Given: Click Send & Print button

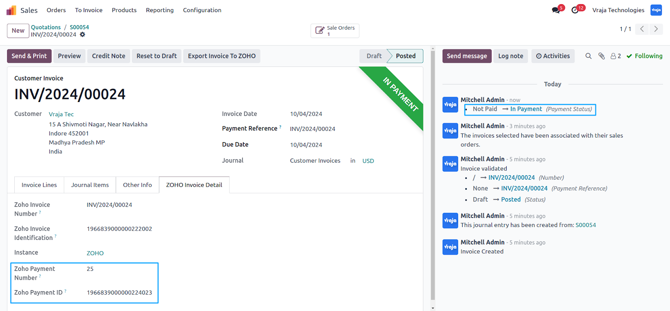Looking at the screenshot, I should click(29, 56).
